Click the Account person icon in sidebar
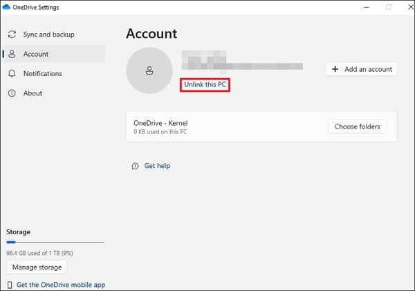 (x=12, y=54)
